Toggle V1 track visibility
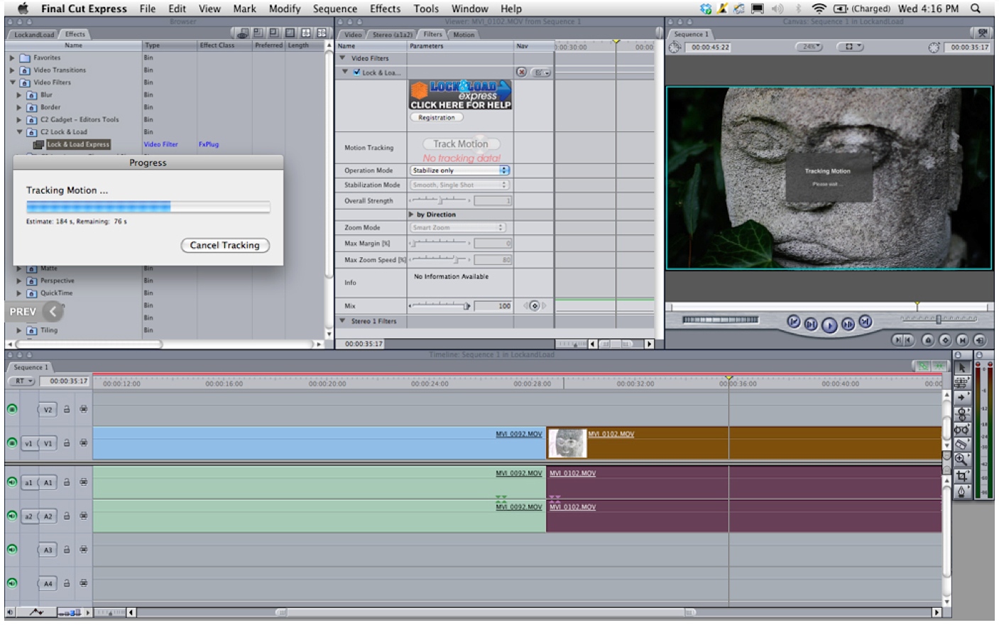 click(x=12, y=442)
